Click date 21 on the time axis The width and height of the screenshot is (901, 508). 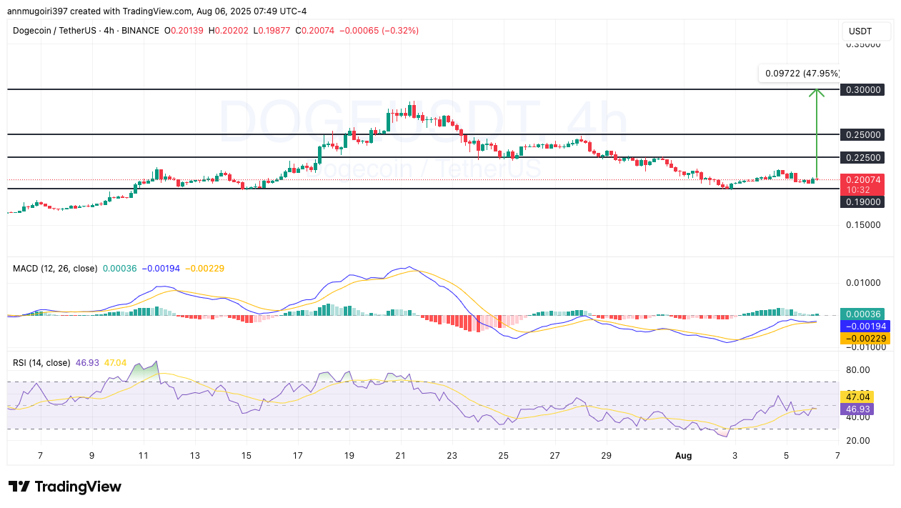[x=401, y=455]
